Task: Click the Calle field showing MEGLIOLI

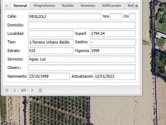Action: [65, 17]
